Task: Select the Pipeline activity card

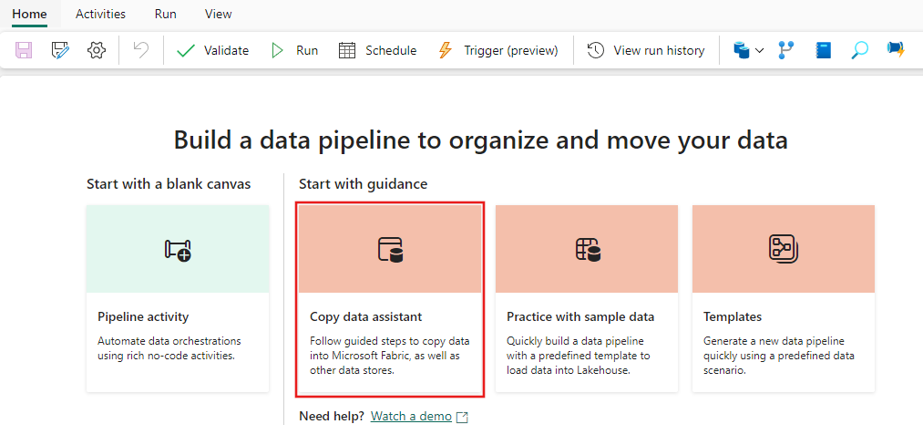Action: pyautogui.click(x=178, y=298)
